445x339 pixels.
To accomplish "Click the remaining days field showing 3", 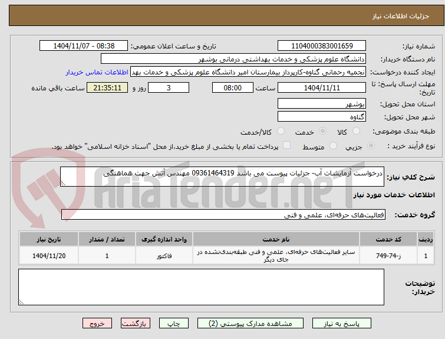I will pos(169,87).
